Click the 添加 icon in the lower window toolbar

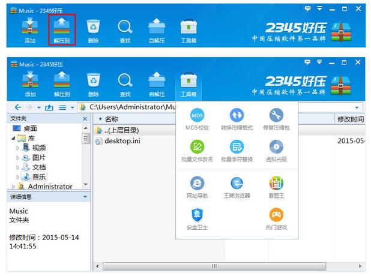point(30,84)
